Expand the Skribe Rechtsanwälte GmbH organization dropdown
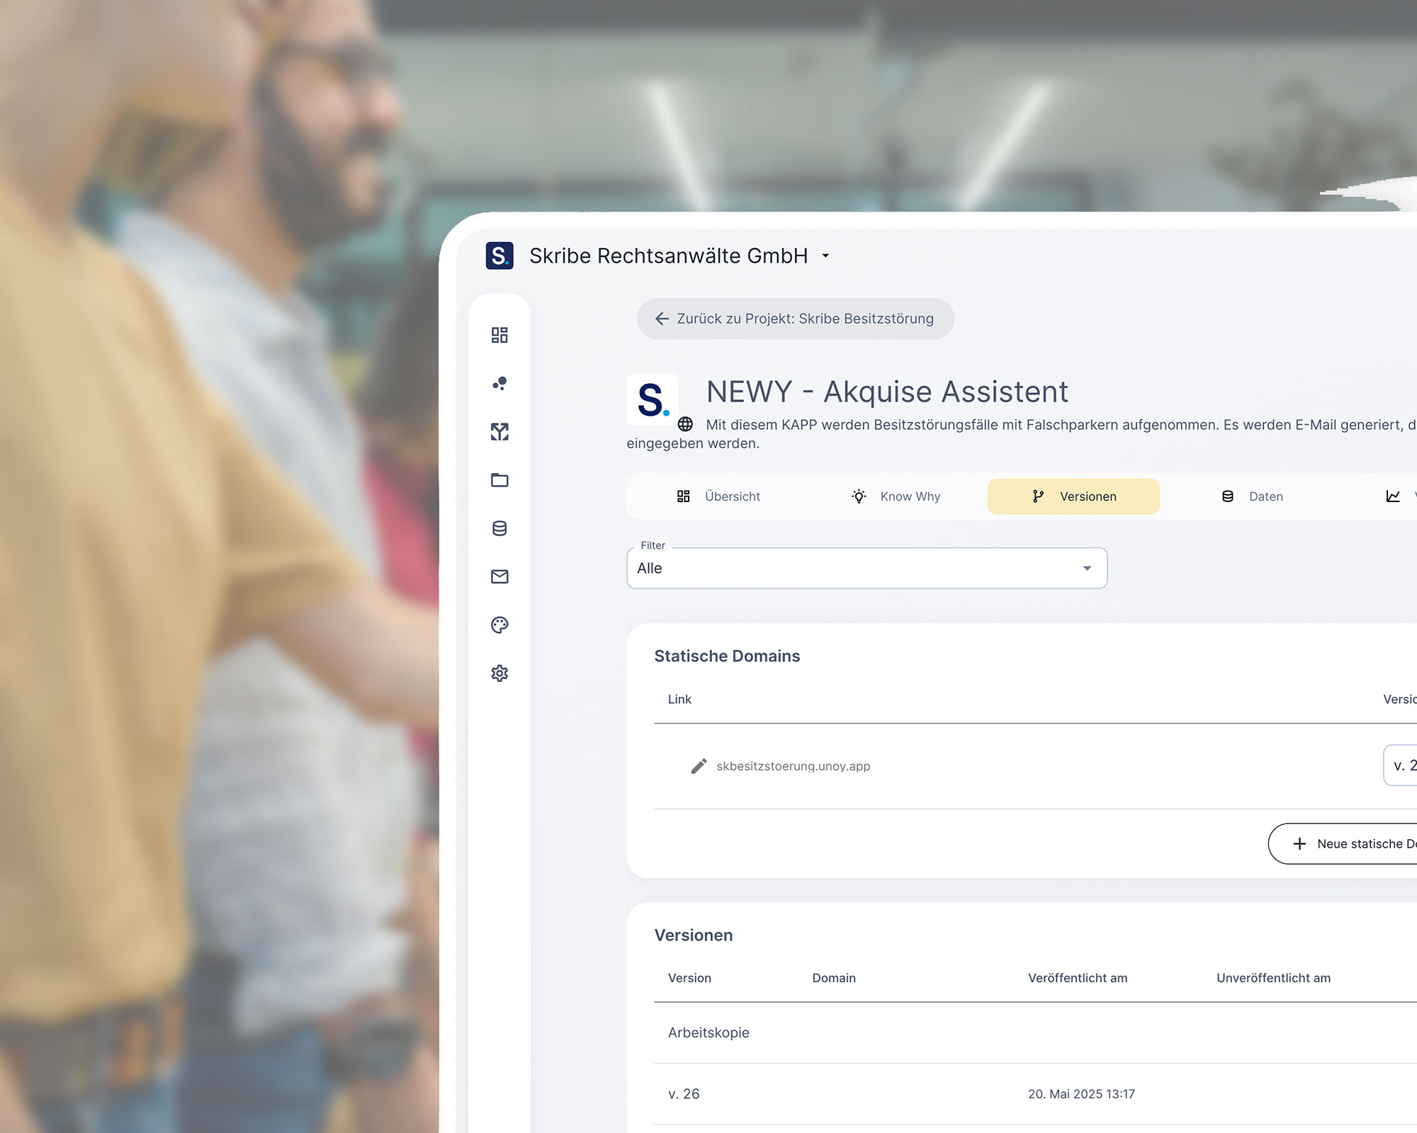 (825, 256)
